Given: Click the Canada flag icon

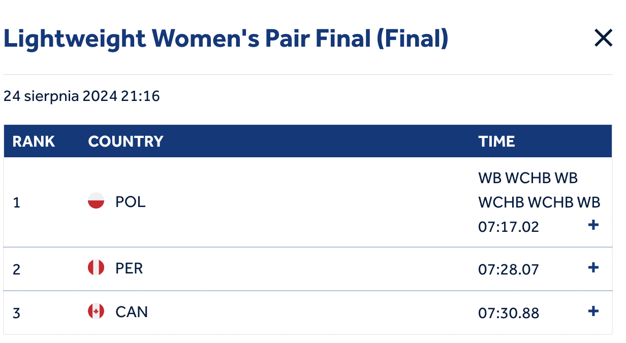Looking at the screenshot, I should (x=96, y=311).
